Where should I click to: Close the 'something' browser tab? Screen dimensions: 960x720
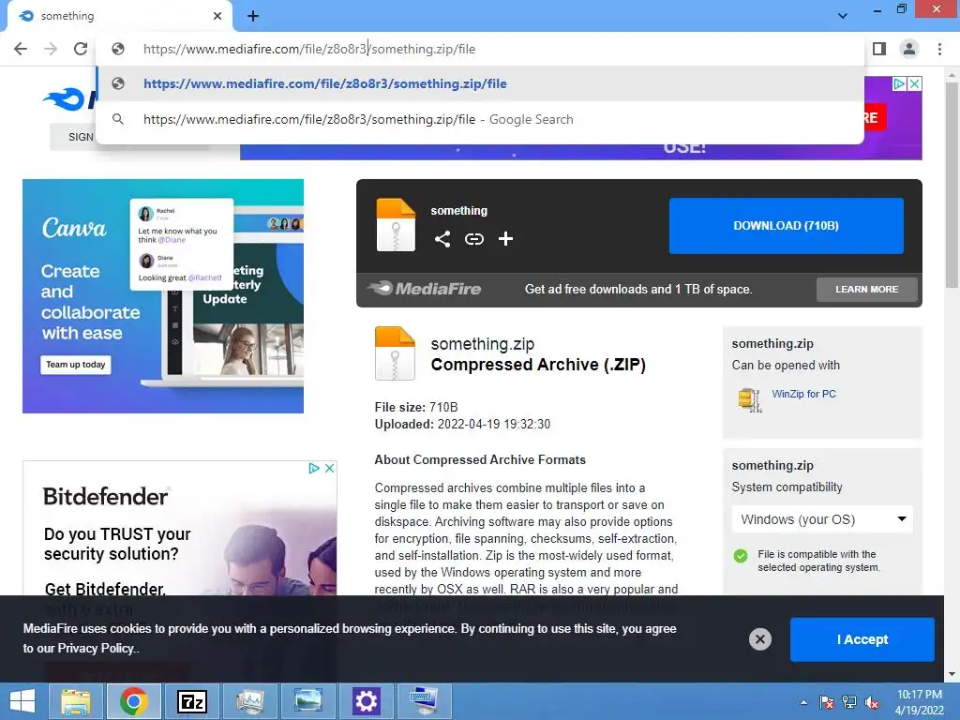click(217, 16)
